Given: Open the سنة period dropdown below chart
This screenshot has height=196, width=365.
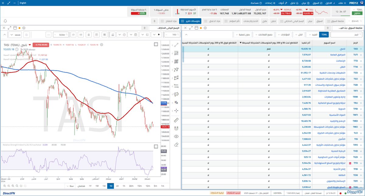Looking at the screenshot, I should (70, 186).
